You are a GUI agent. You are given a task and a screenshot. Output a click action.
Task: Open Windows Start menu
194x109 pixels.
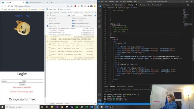2,107
